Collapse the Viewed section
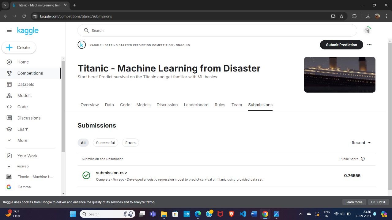 tap(9, 167)
